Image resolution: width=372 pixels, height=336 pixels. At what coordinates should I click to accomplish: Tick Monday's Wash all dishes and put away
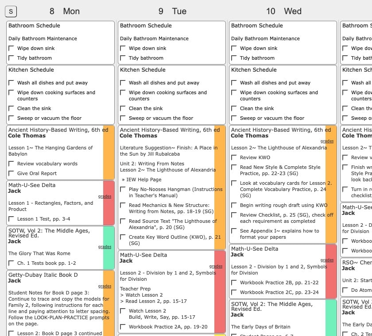click(11, 83)
